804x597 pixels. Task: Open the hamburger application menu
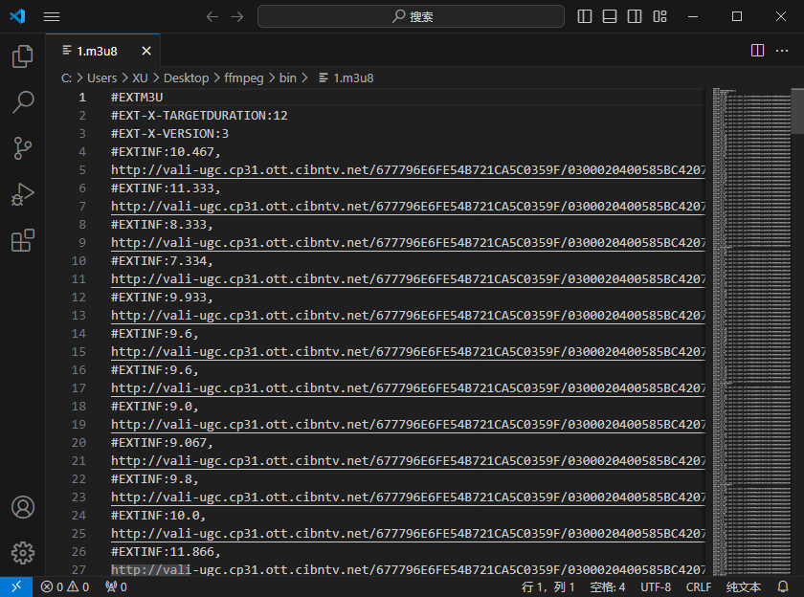52,16
